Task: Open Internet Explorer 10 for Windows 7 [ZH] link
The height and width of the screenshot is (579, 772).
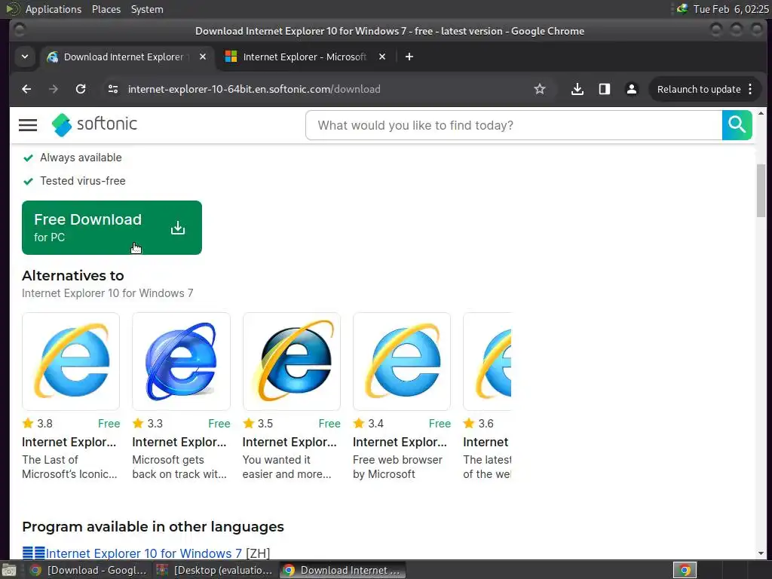Action: (143, 553)
